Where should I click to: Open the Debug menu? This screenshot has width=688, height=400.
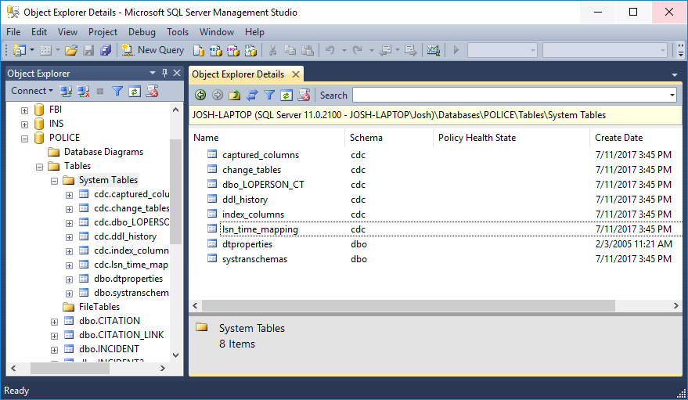pyautogui.click(x=142, y=32)
